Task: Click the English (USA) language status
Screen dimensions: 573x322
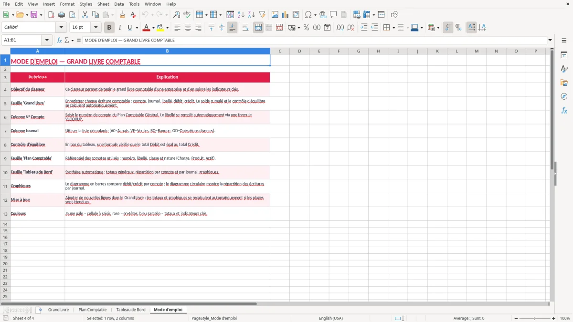Action: coord(331,318)
